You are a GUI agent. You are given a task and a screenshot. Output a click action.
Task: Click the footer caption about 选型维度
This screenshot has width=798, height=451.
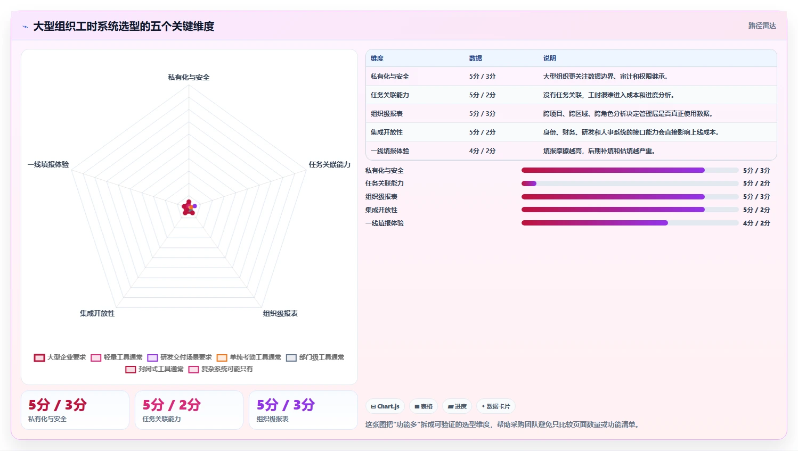503,424
